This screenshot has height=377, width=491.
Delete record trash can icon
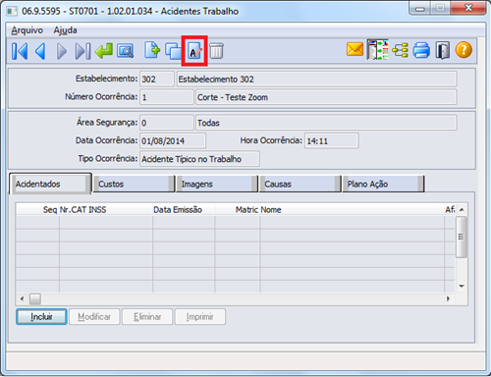[216, 51]
